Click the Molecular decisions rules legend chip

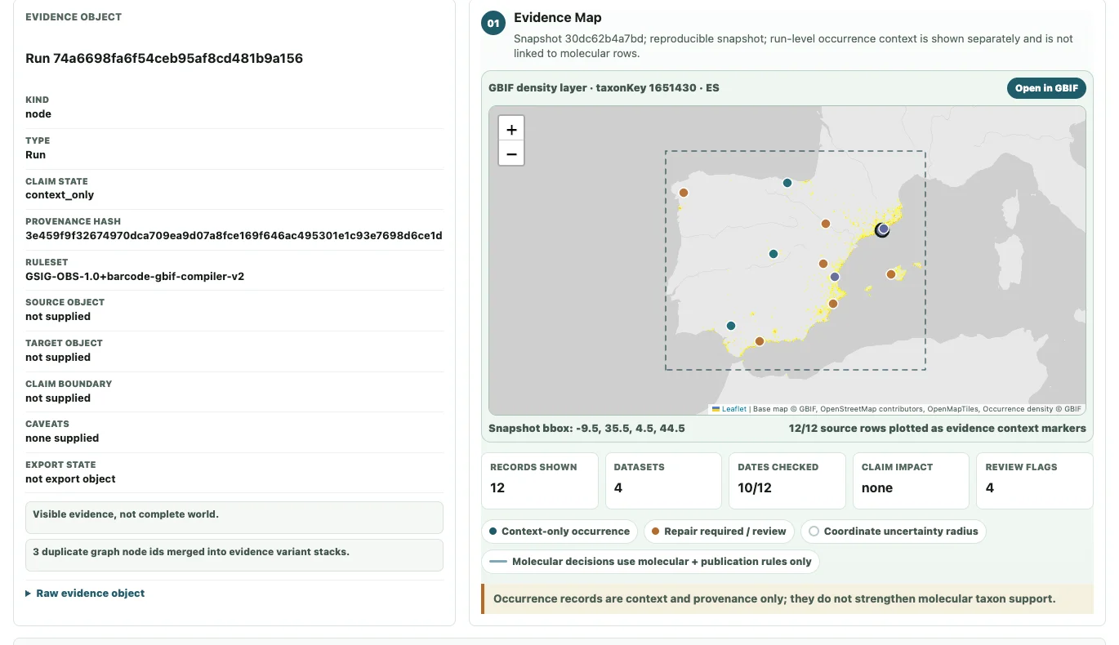[x=651, y=562]
